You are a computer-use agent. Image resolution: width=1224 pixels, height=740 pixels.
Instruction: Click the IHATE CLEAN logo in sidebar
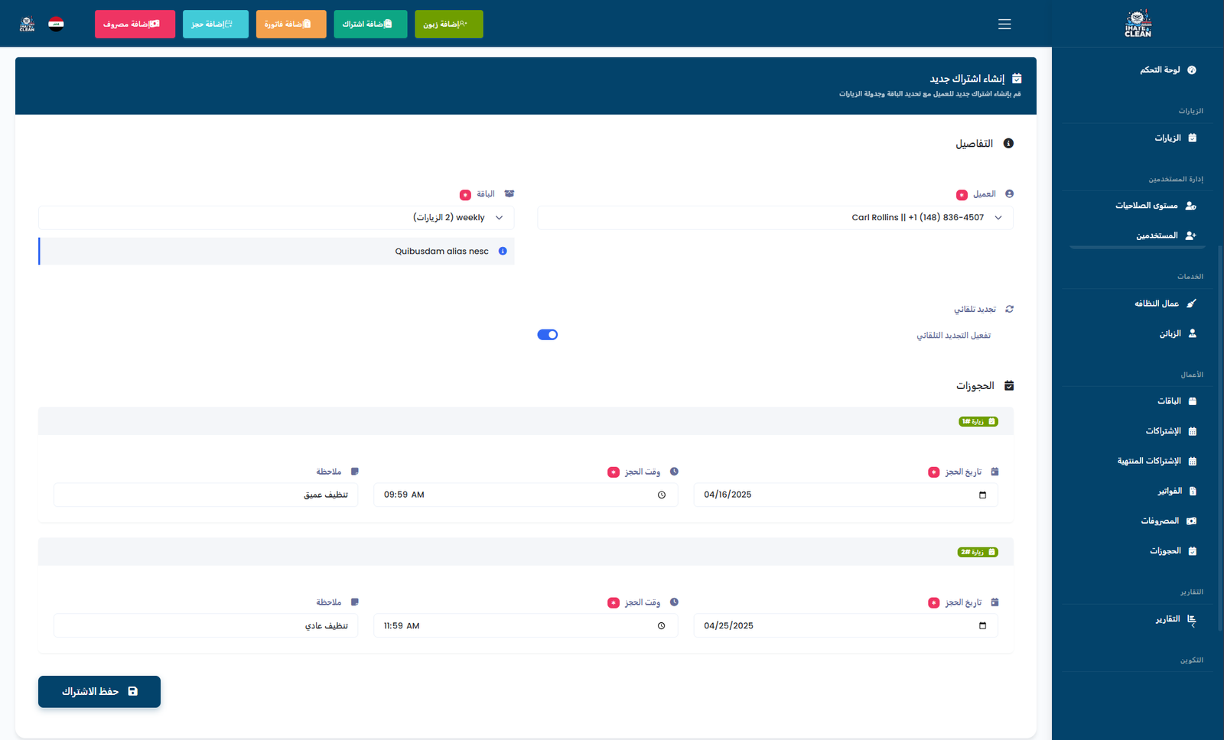pos(1138,24)
